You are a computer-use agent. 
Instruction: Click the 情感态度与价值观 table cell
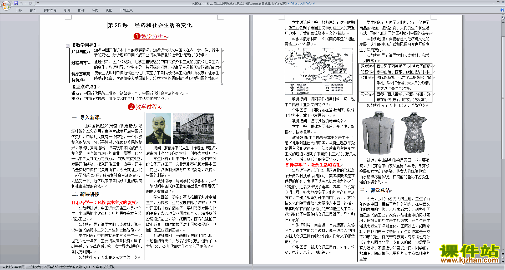pyautogui.click(x=81, y=76)
